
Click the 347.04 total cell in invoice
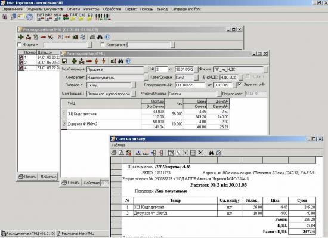coord(302,231)
